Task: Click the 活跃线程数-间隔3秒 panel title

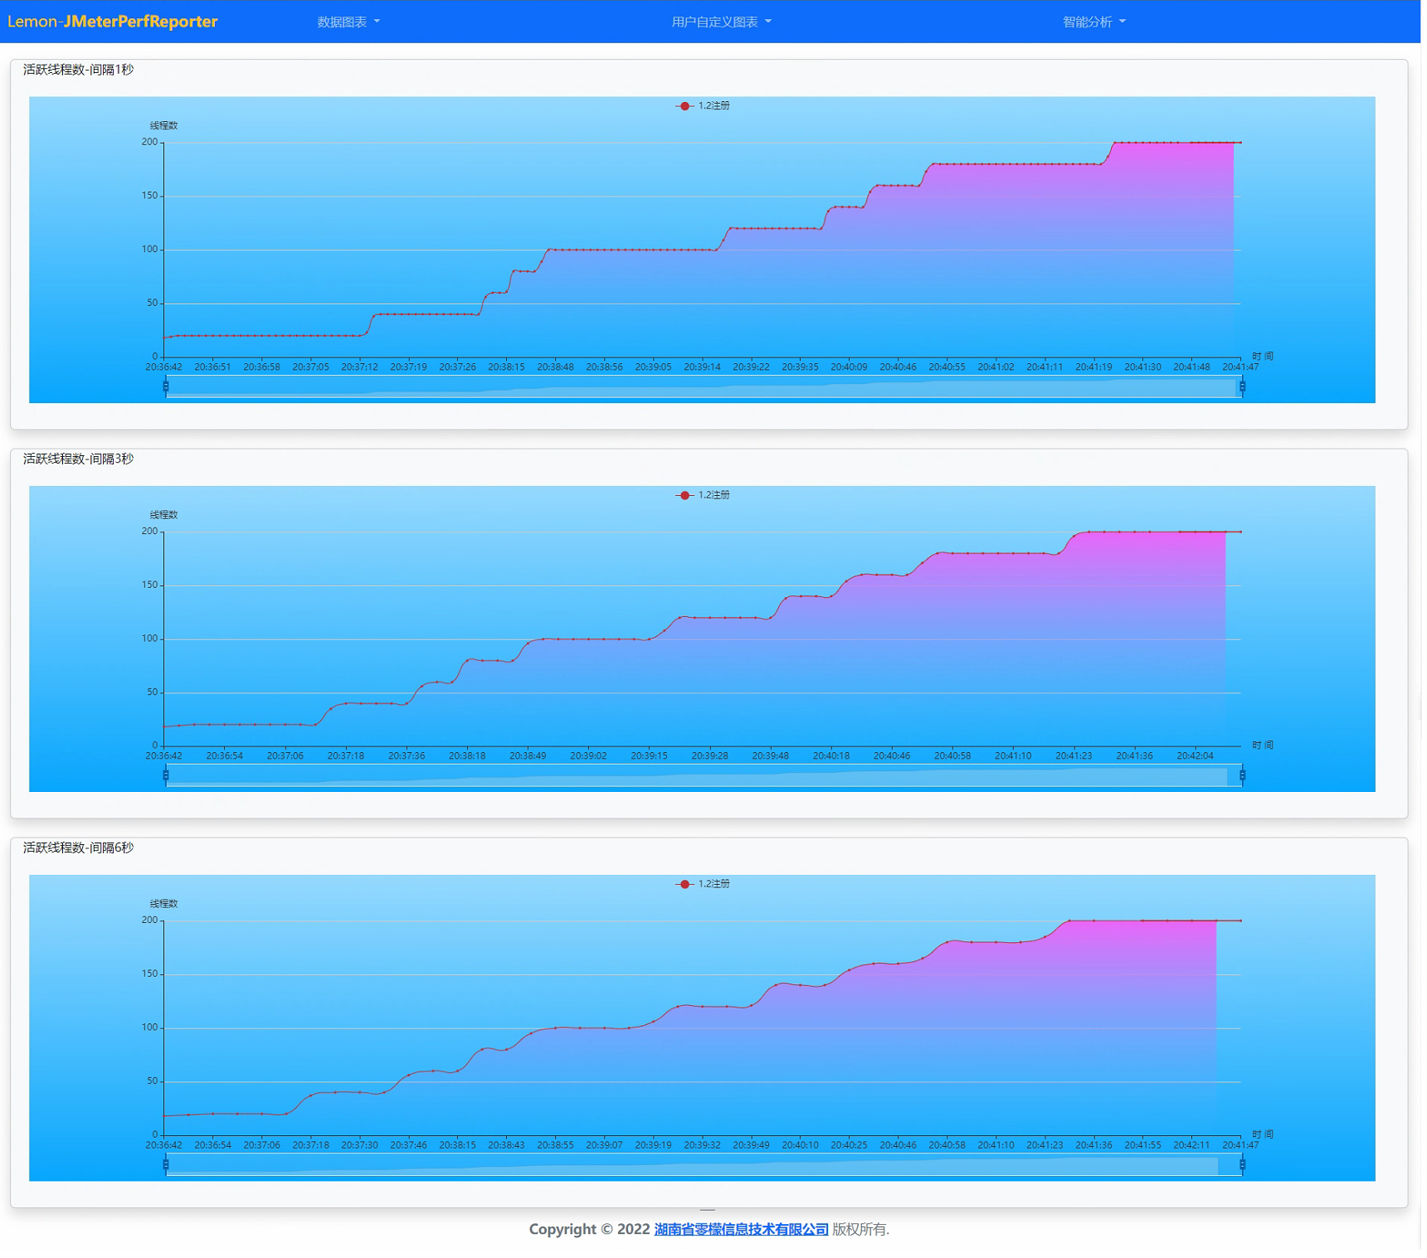Action: click(x=78, y=459)
